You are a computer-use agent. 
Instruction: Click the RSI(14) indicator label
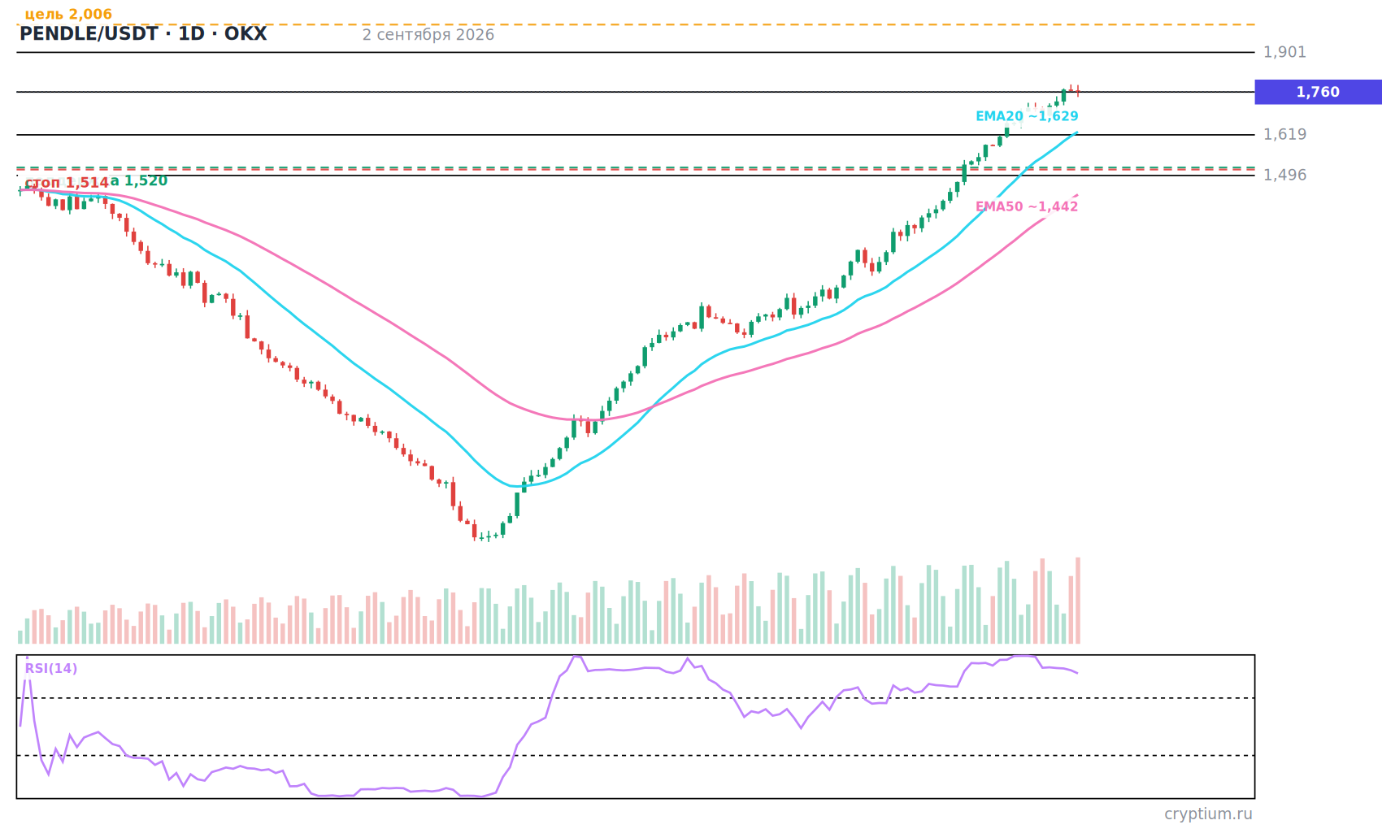51,669
